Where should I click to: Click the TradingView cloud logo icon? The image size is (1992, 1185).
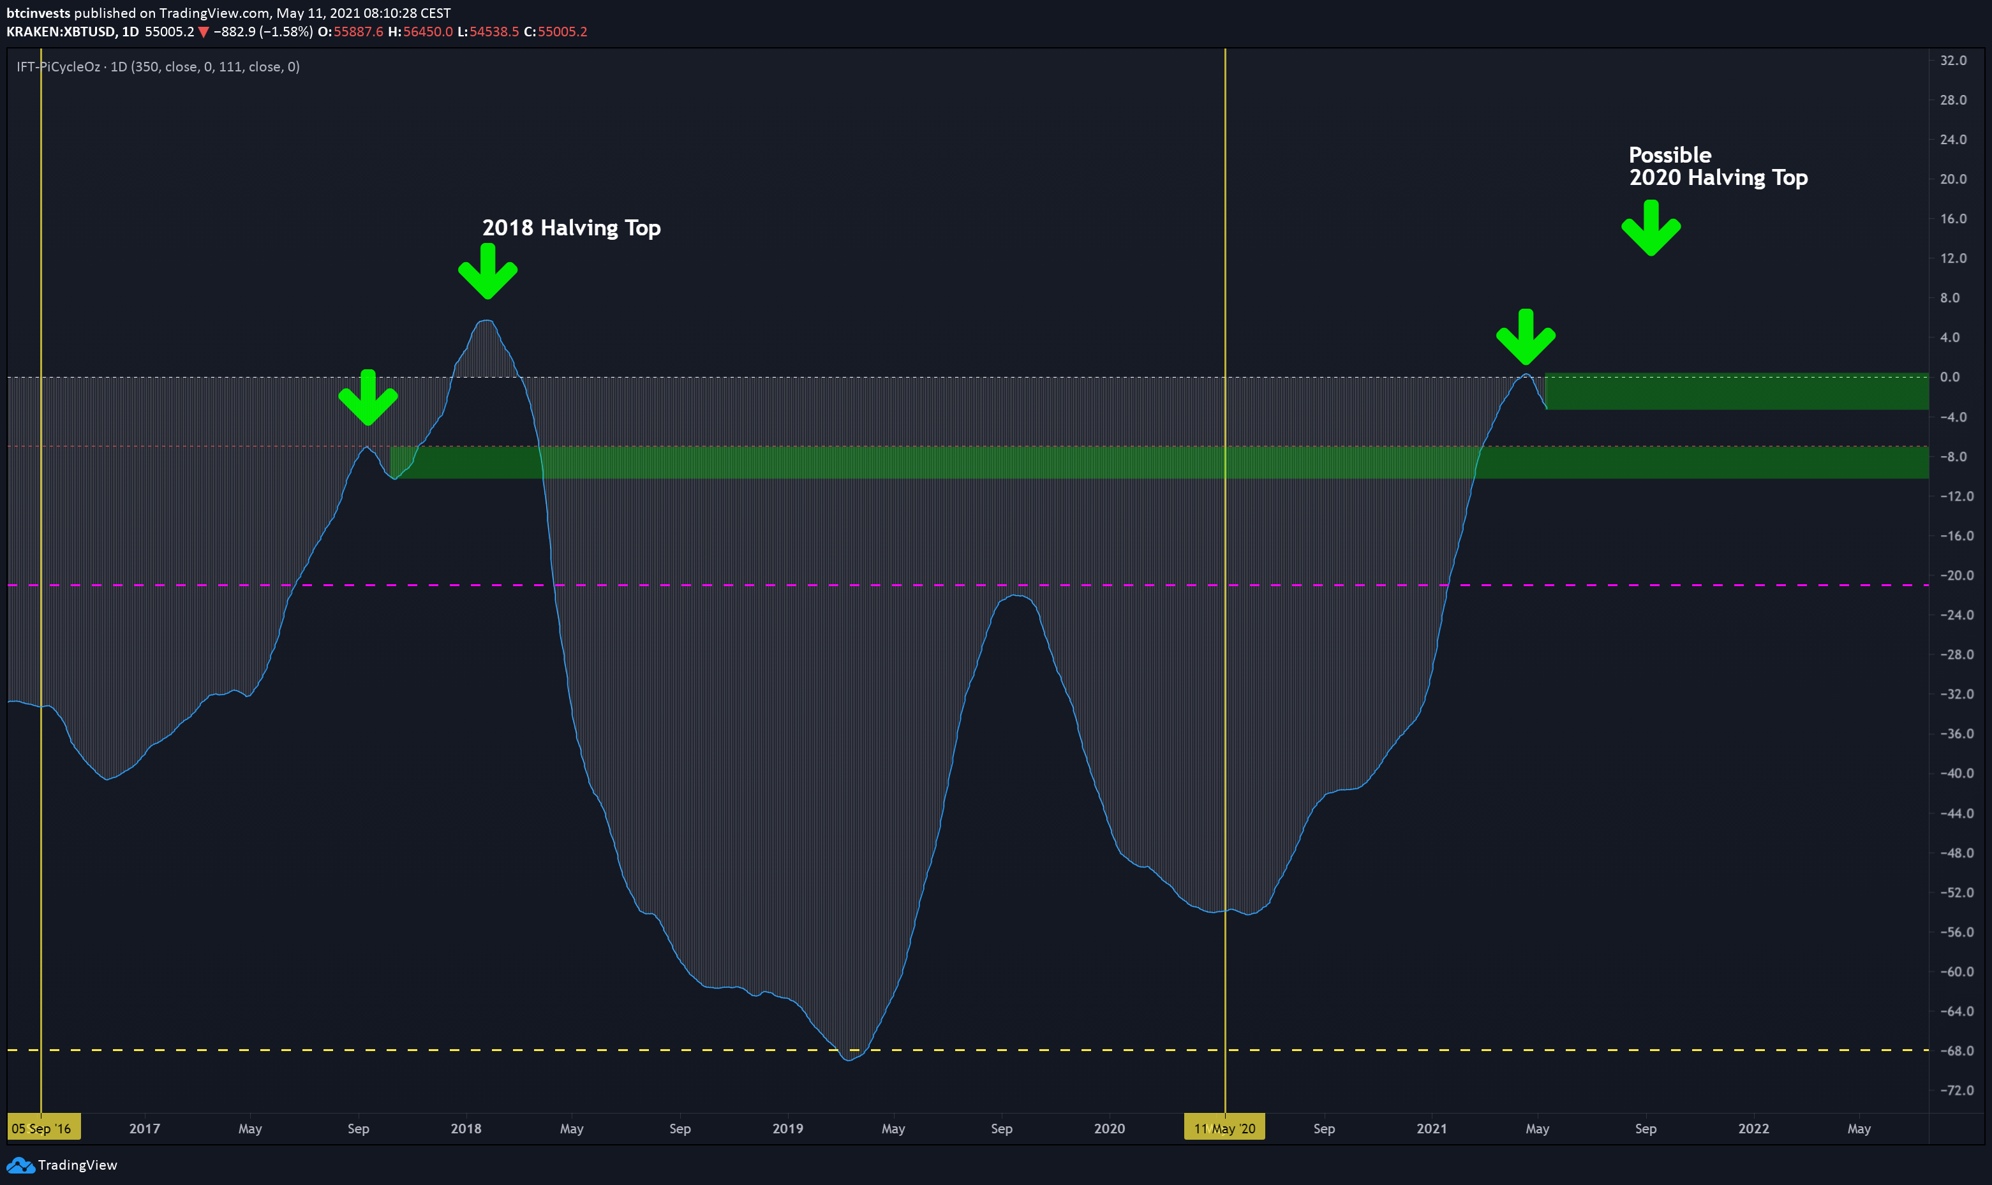(x=20, y=1165)
